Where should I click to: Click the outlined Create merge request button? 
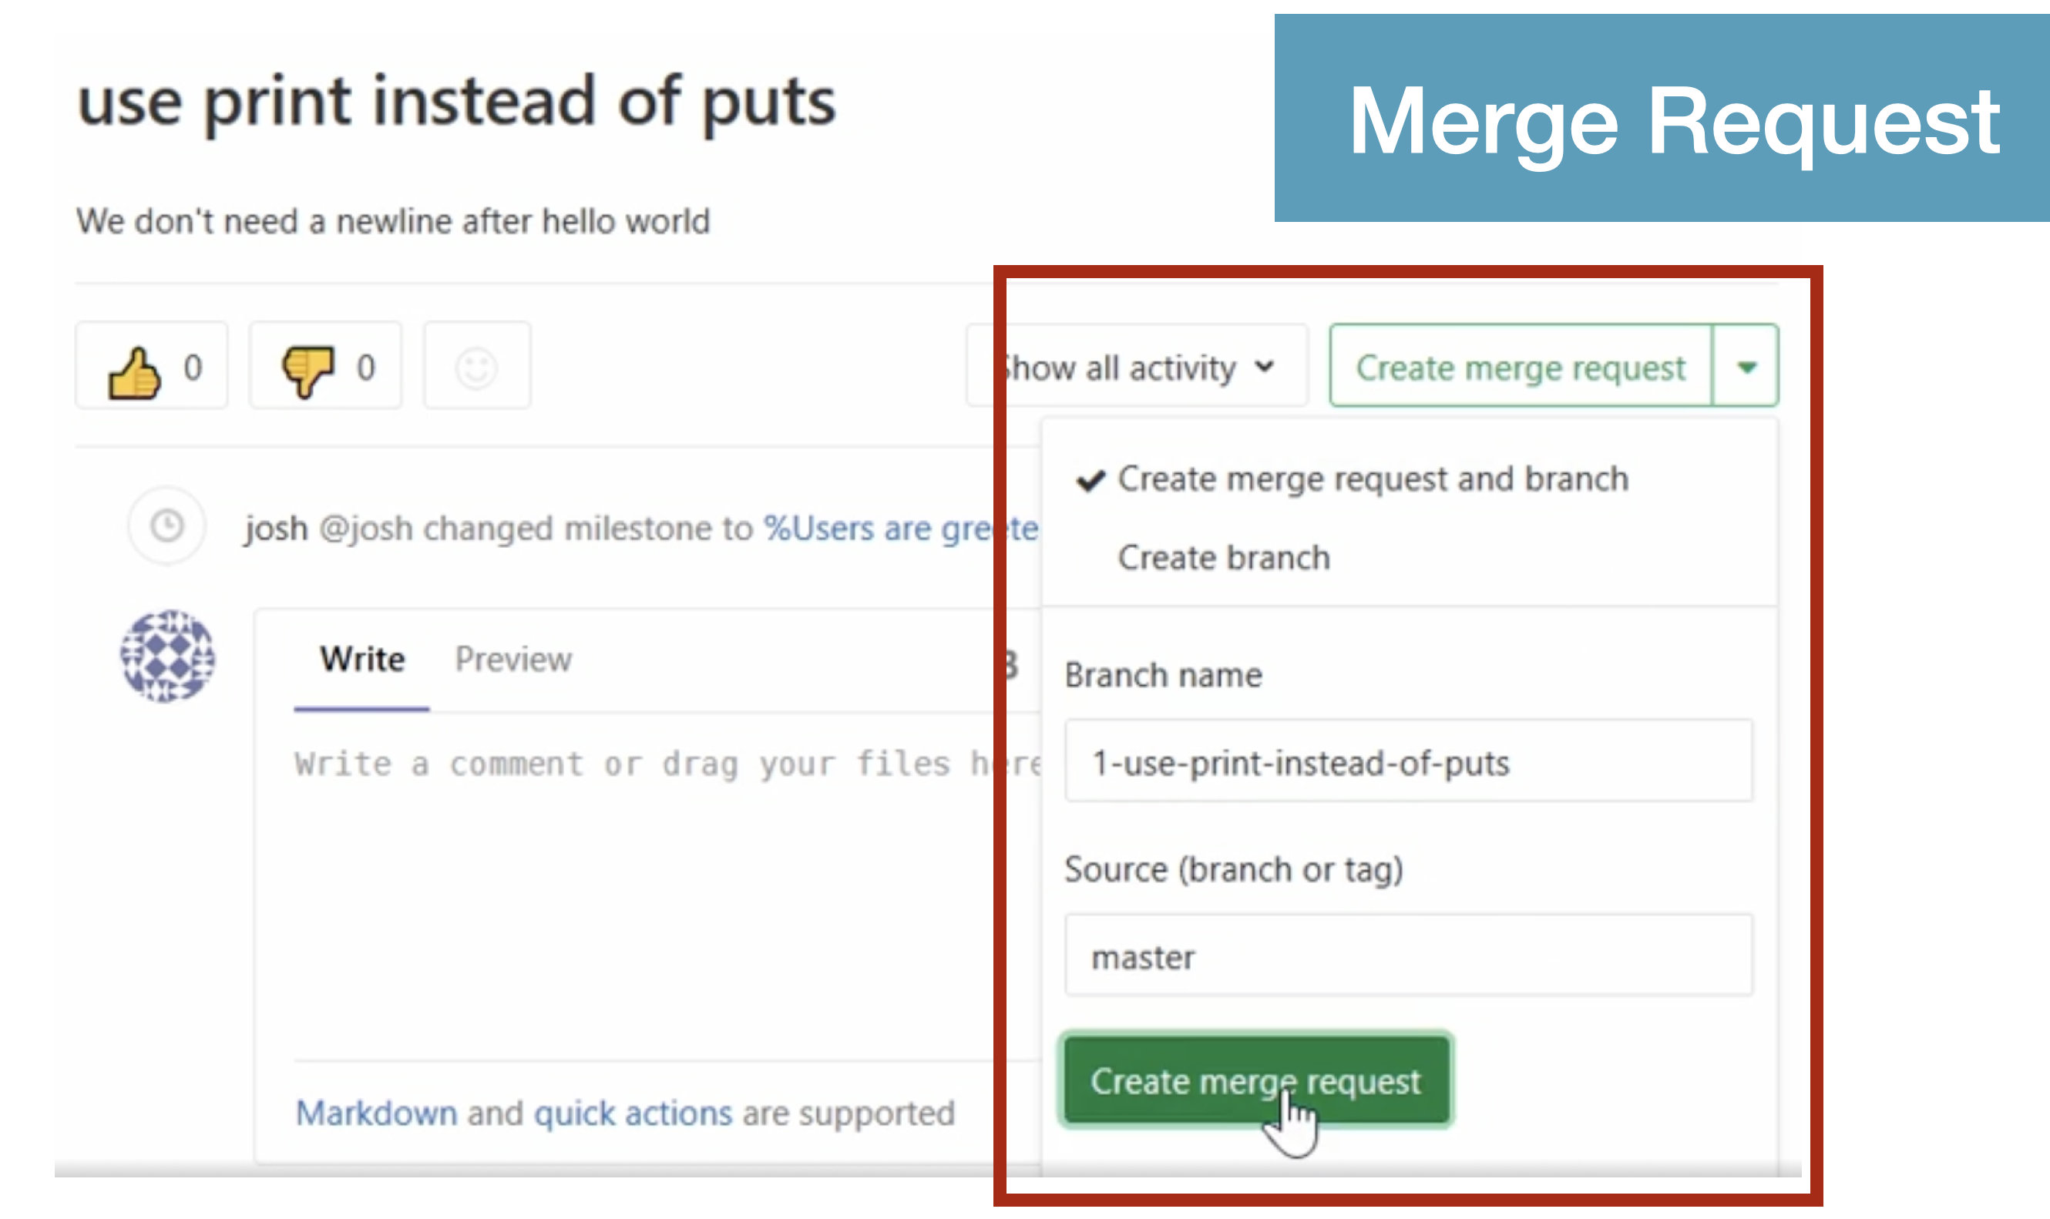[1521, 366]
